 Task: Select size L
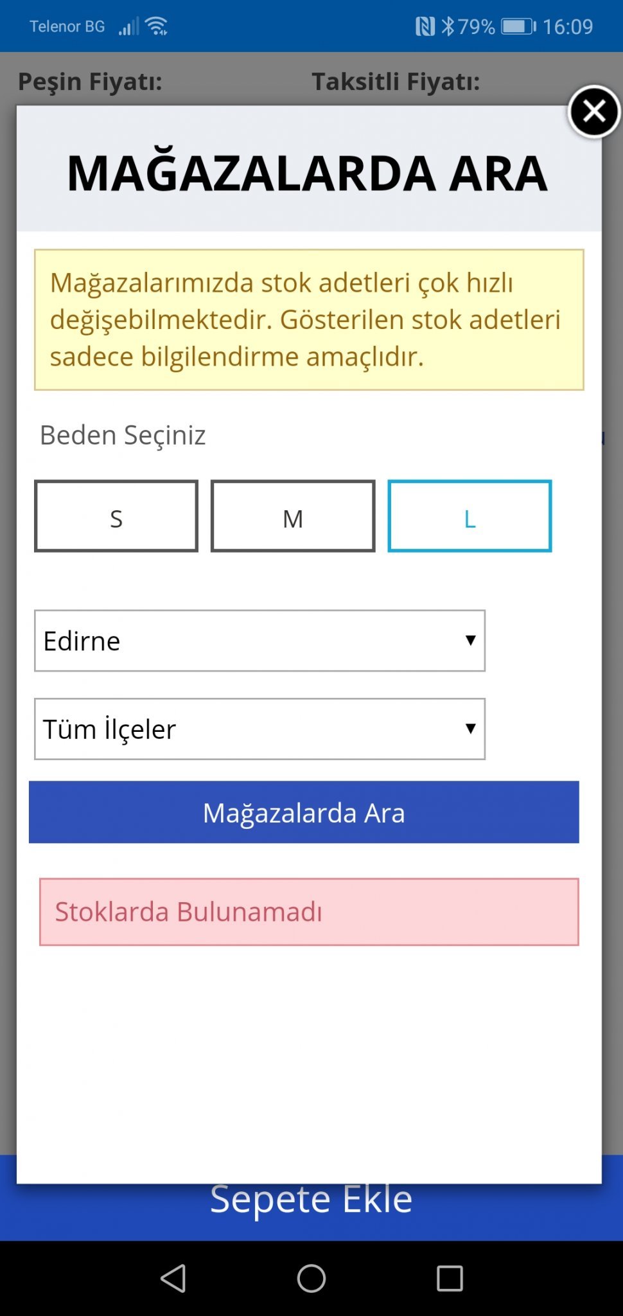(x=469, y=516)
